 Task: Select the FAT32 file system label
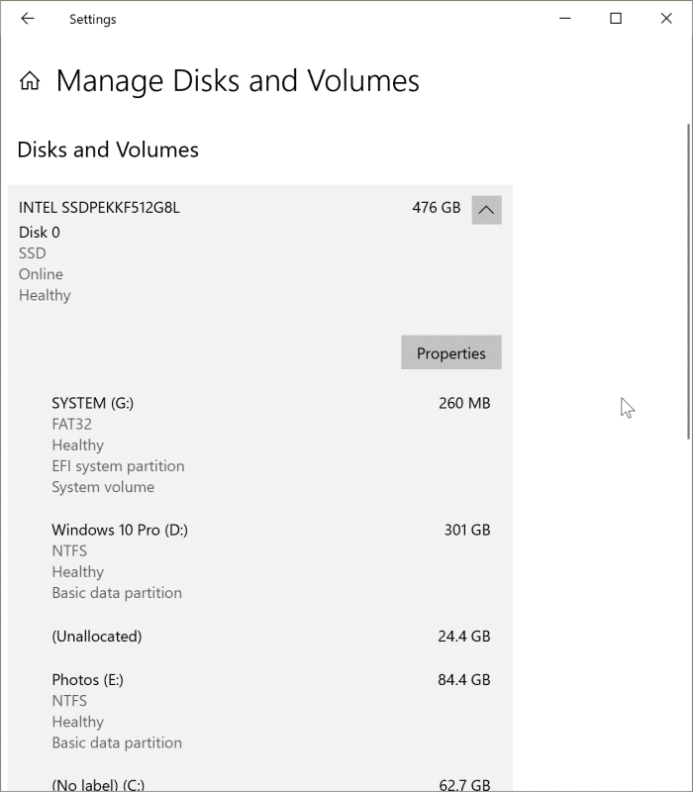pos(69,424)
